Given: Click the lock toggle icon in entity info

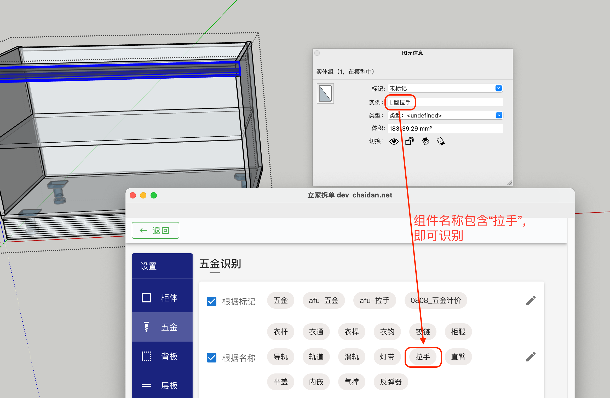Looking at the screenshot, I should (x=410, y=141).
